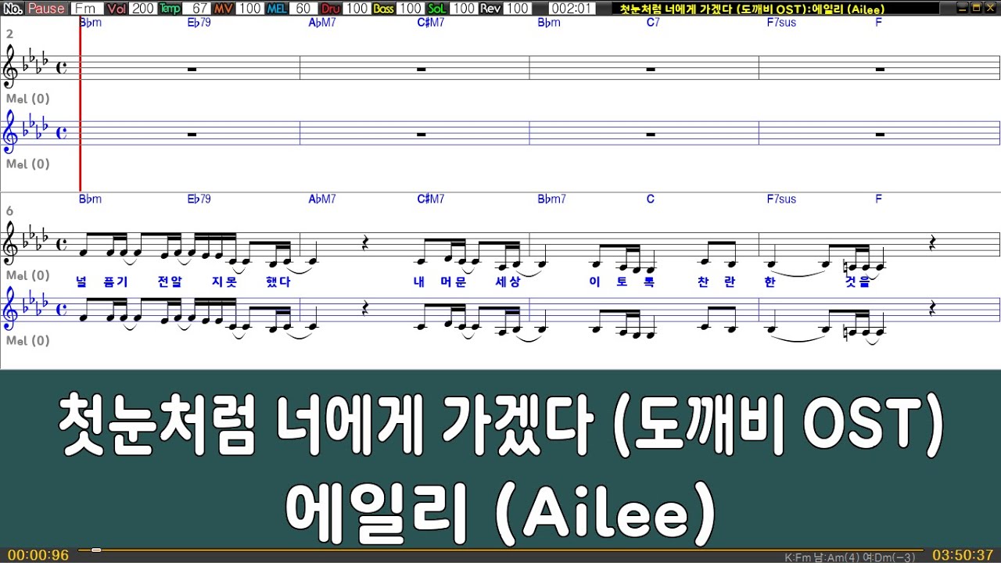Click the C chord in the second system
1001x563 pixels.
click(x=651, y=199)
